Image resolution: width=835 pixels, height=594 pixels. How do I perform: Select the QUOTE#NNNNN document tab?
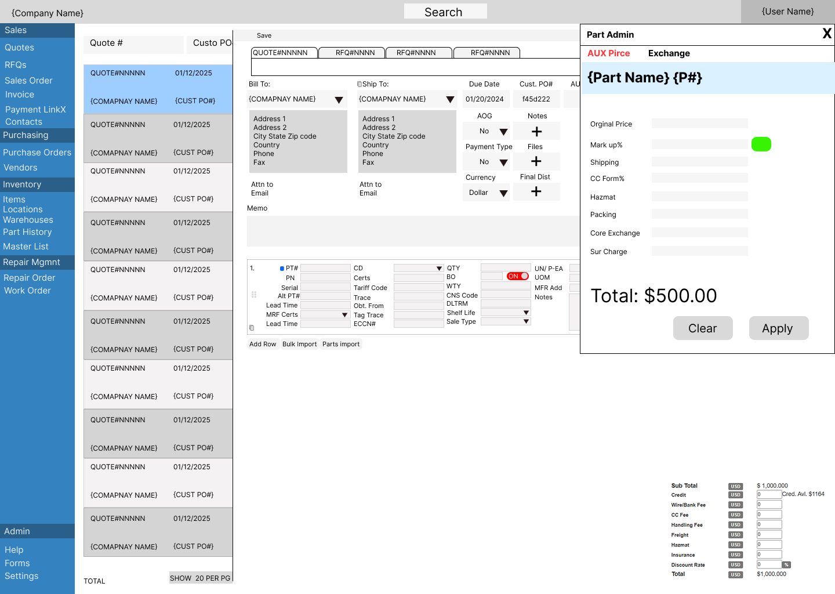tap(284, 53)
